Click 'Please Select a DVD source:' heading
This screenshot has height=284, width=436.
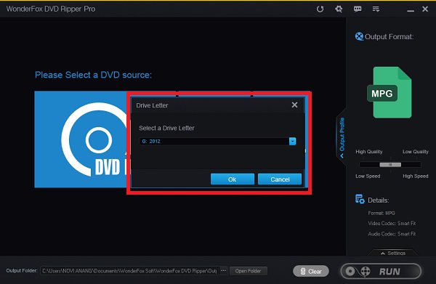click(93, 75)
